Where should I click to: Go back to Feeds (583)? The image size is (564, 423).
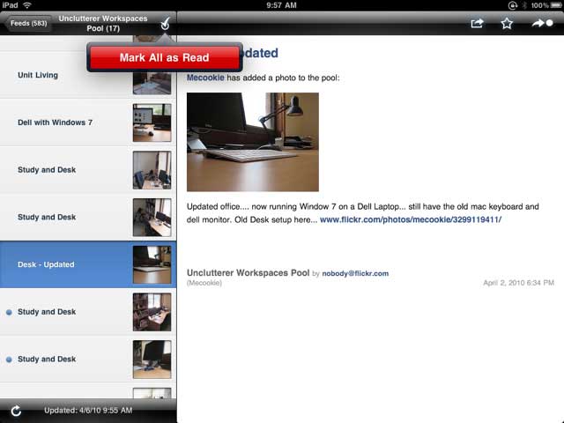(x=27, y=24)
